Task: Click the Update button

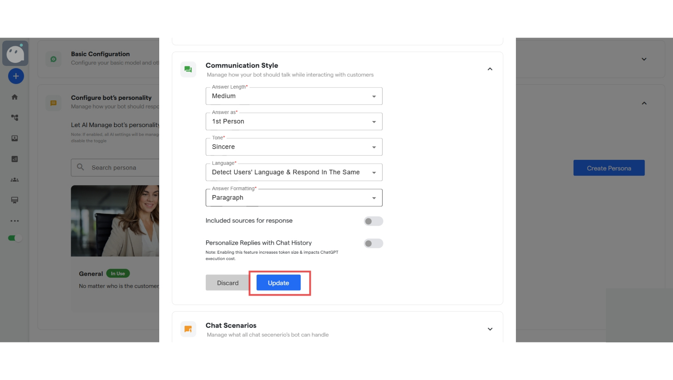Action: pos(278,283)
